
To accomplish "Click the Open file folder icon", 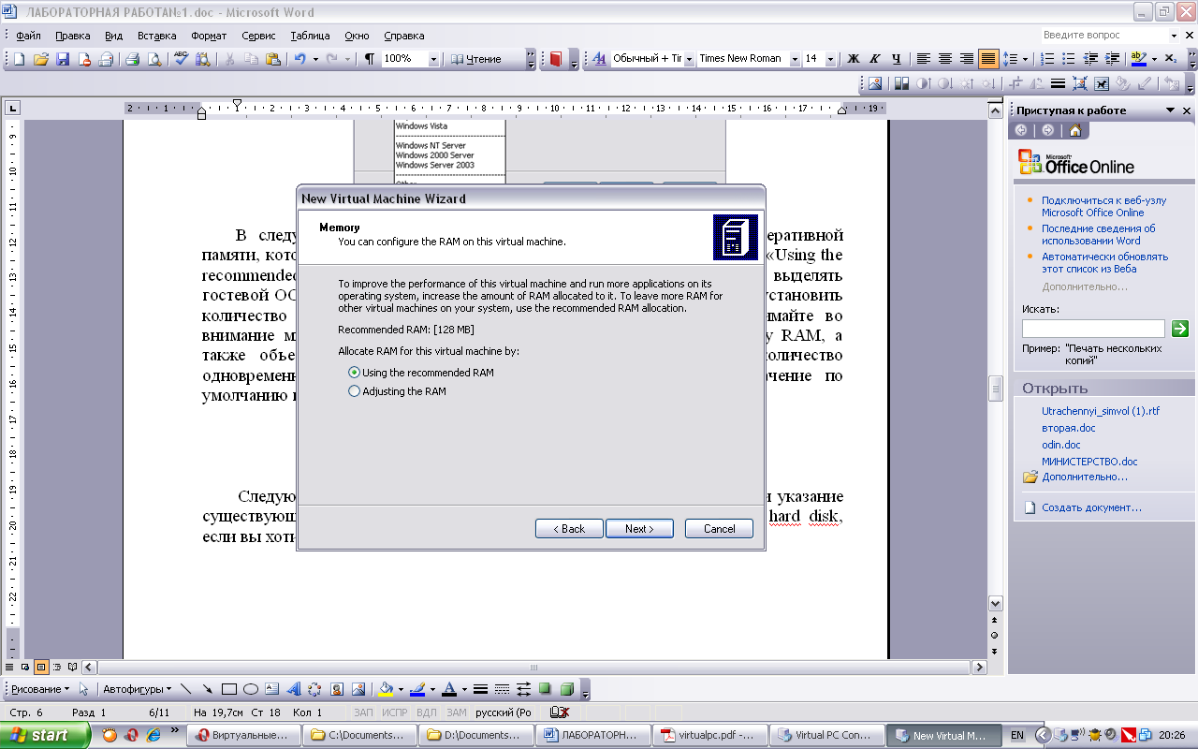I will pyautogui.click(x=41, y=59).
